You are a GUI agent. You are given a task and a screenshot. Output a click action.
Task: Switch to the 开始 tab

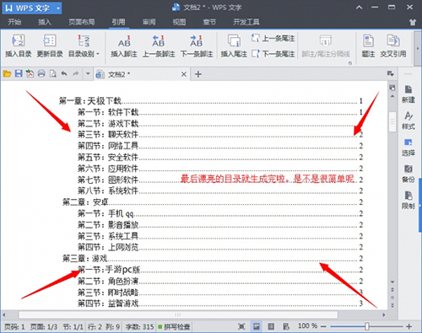tap(14, 22)
